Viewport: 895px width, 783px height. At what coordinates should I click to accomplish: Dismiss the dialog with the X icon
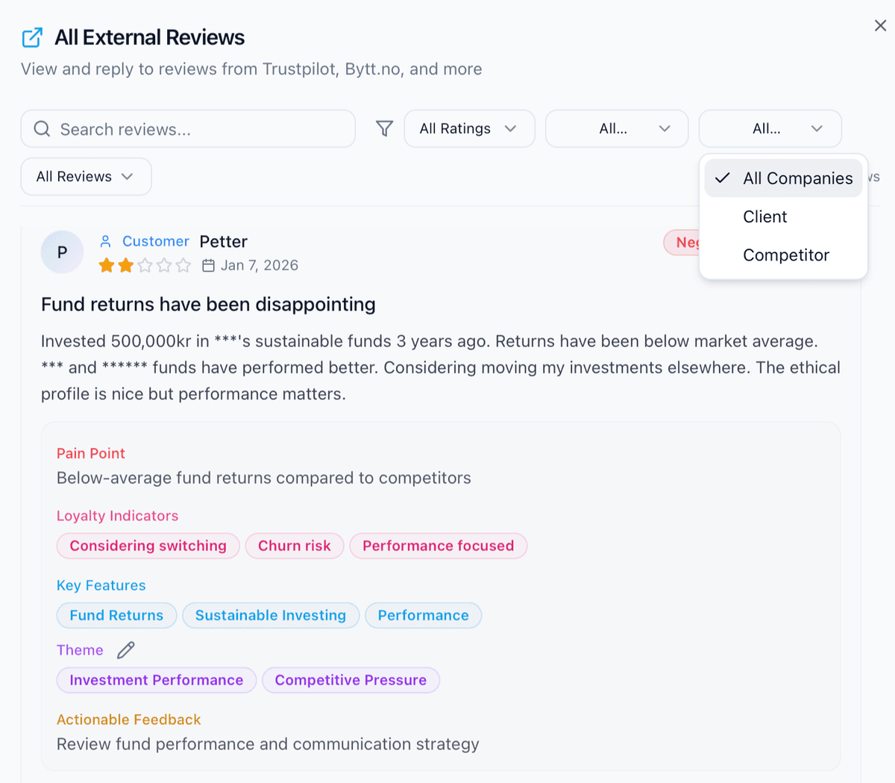(x=879, y=25)
